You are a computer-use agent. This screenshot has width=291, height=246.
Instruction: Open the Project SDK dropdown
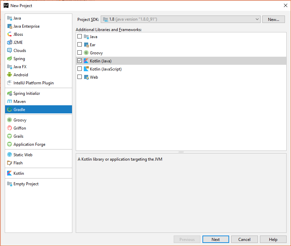(180, 19)
